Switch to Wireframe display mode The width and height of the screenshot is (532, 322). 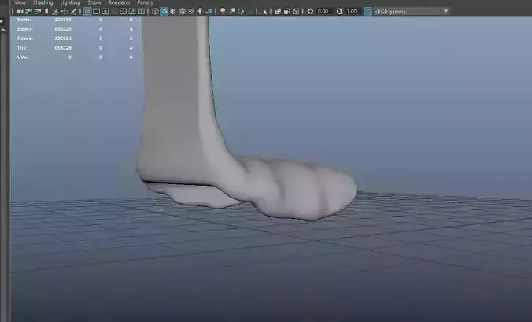pos(155,11)
